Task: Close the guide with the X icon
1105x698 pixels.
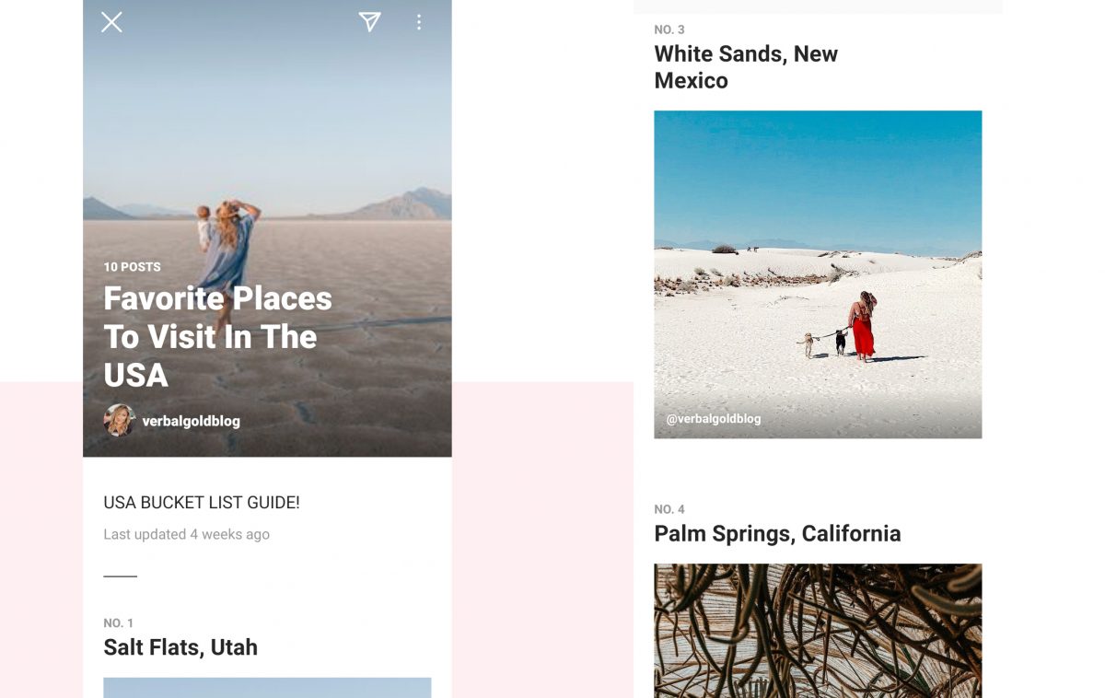Action: 111,22
